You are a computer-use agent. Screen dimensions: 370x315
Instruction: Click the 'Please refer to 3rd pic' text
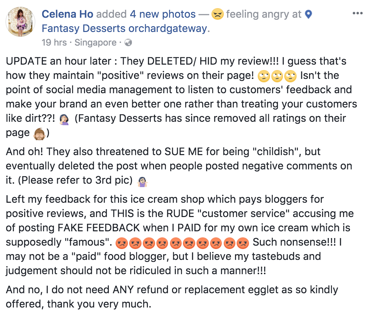tap(75, 180)
